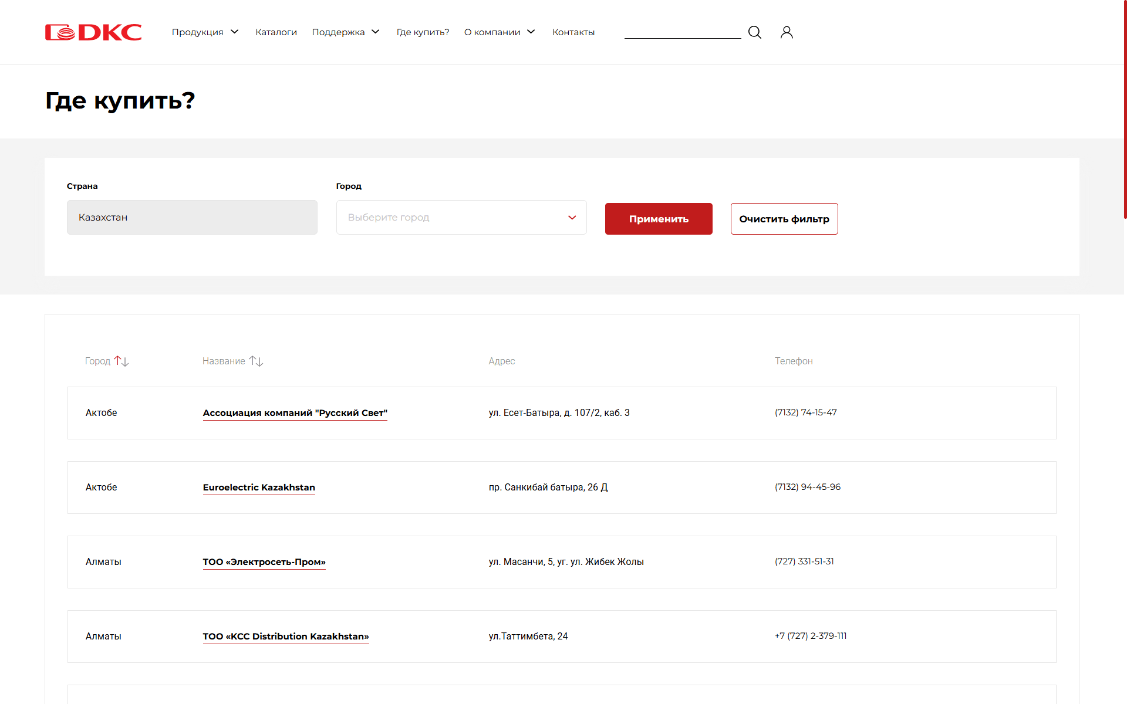Expand the Продукция menu chevron
The image size is (1127, 704).
235,32
